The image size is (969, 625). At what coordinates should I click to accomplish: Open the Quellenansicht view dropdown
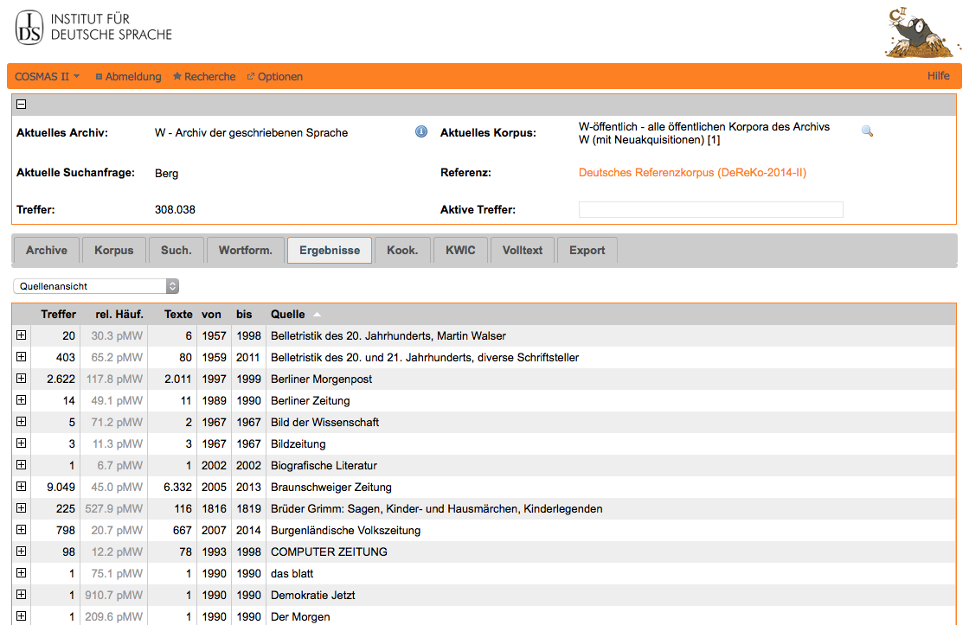tap(96, 286)
